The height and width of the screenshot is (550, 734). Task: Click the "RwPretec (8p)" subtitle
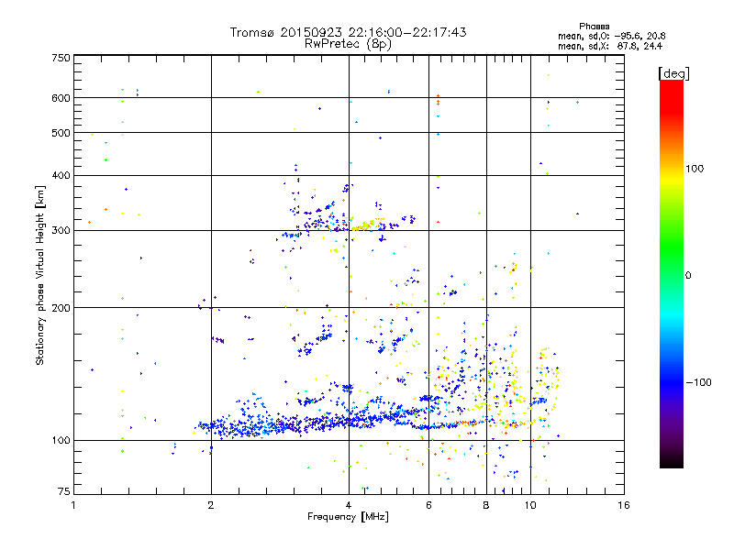[348, 44]
